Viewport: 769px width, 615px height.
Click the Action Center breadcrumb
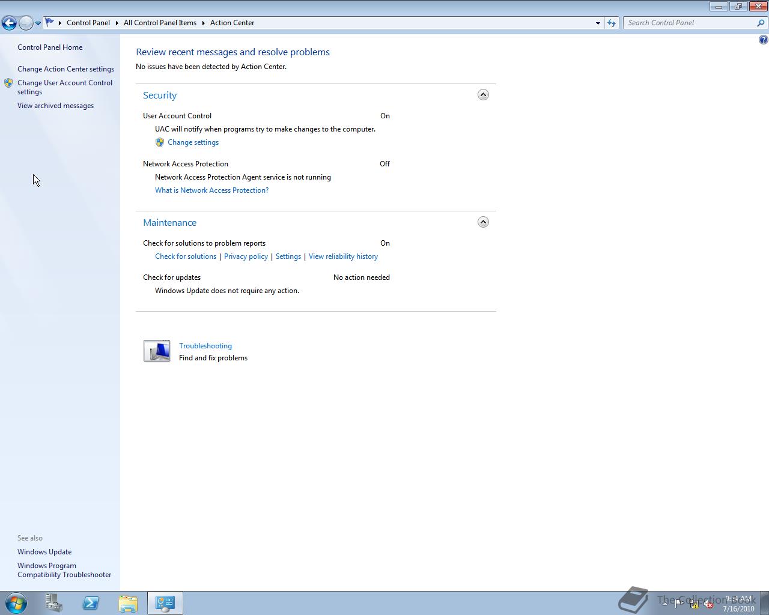[x=232, y=23]
